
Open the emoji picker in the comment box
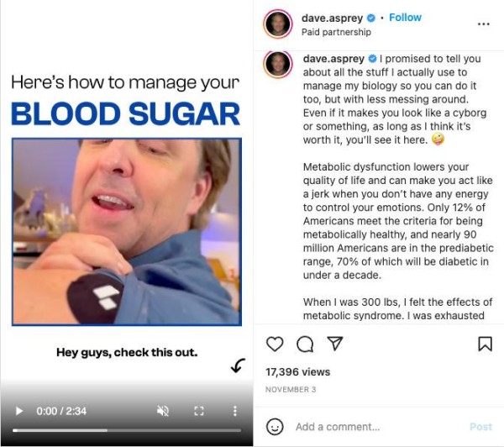pyautogui.click(x=275, y=427)
